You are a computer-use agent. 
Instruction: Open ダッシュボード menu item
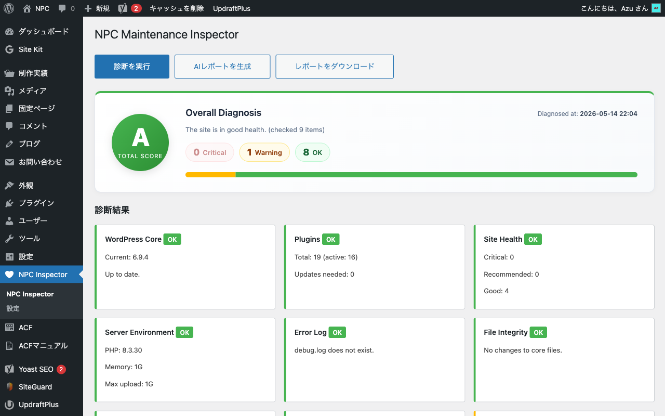click(42, 32)
